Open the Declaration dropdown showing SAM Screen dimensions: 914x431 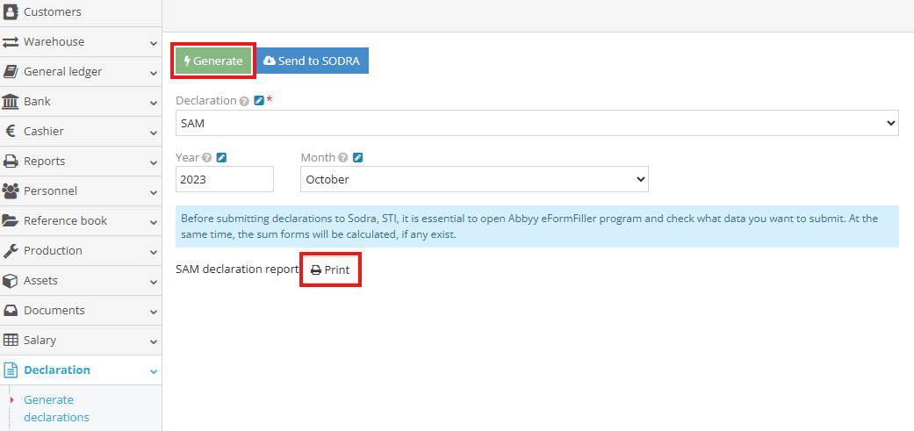tap(536, 123)
